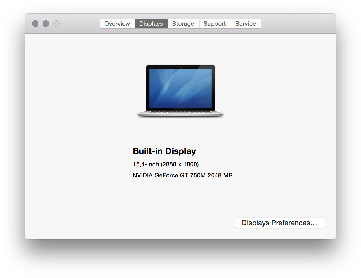The image size is (361, 278).
Task: Minimize the window with the middle traffic-light button
Action: click(46, 24)
